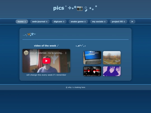Open the YouTube video's three-dot menu
Viewport: 151px width, 113px height.
[66, 53]
